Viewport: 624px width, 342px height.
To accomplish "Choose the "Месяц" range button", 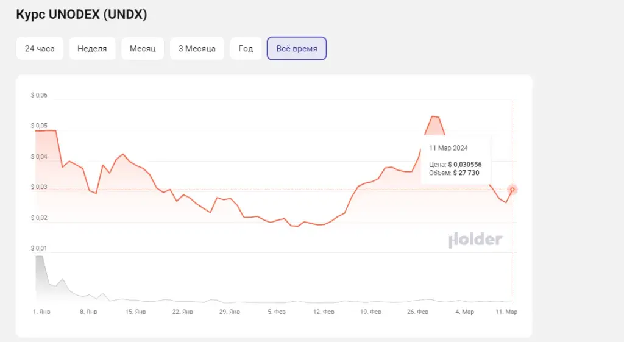I will 143,49.
